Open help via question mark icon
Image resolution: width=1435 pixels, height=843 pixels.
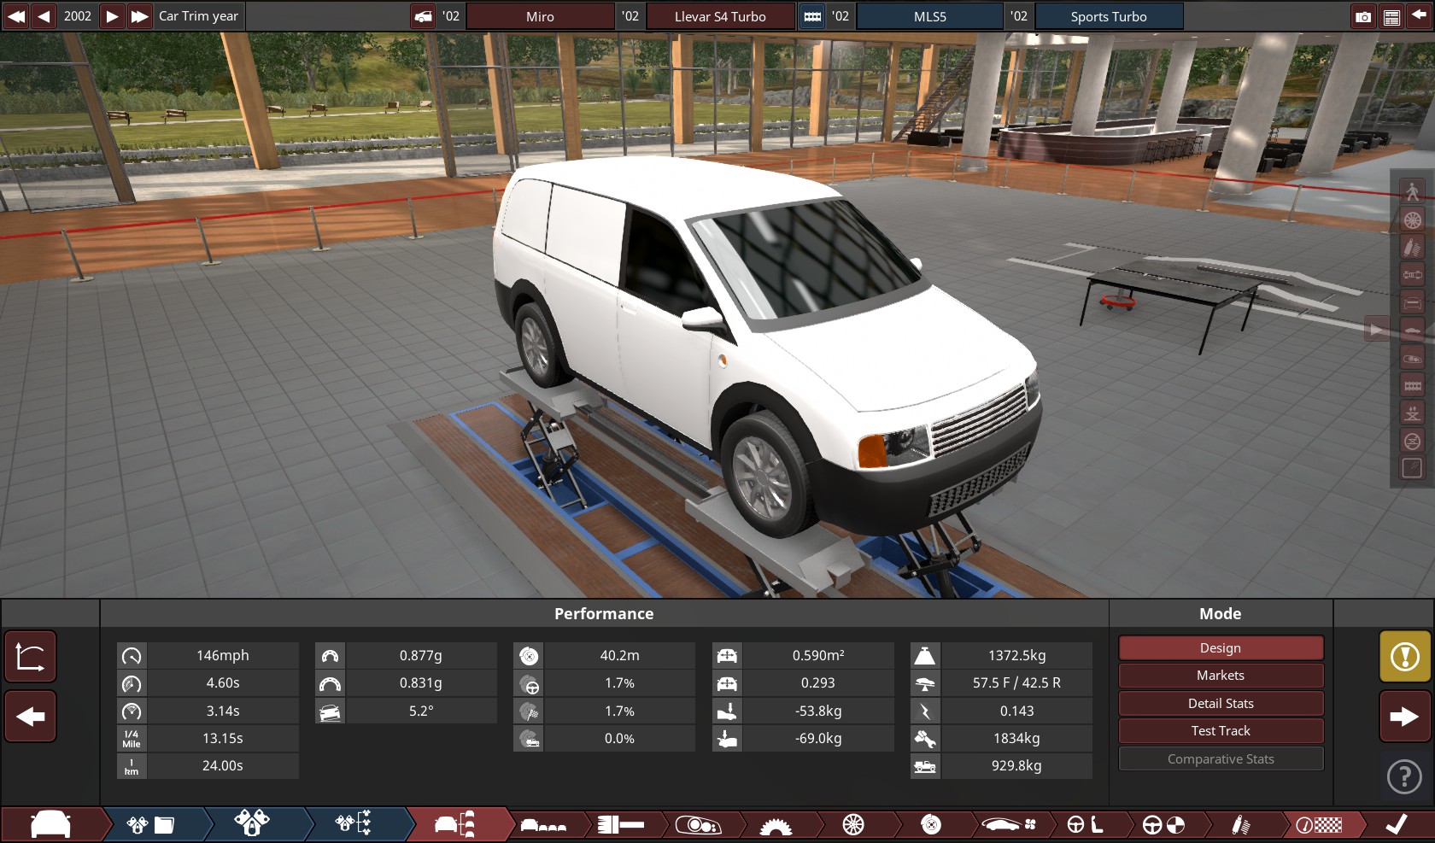1405,776
